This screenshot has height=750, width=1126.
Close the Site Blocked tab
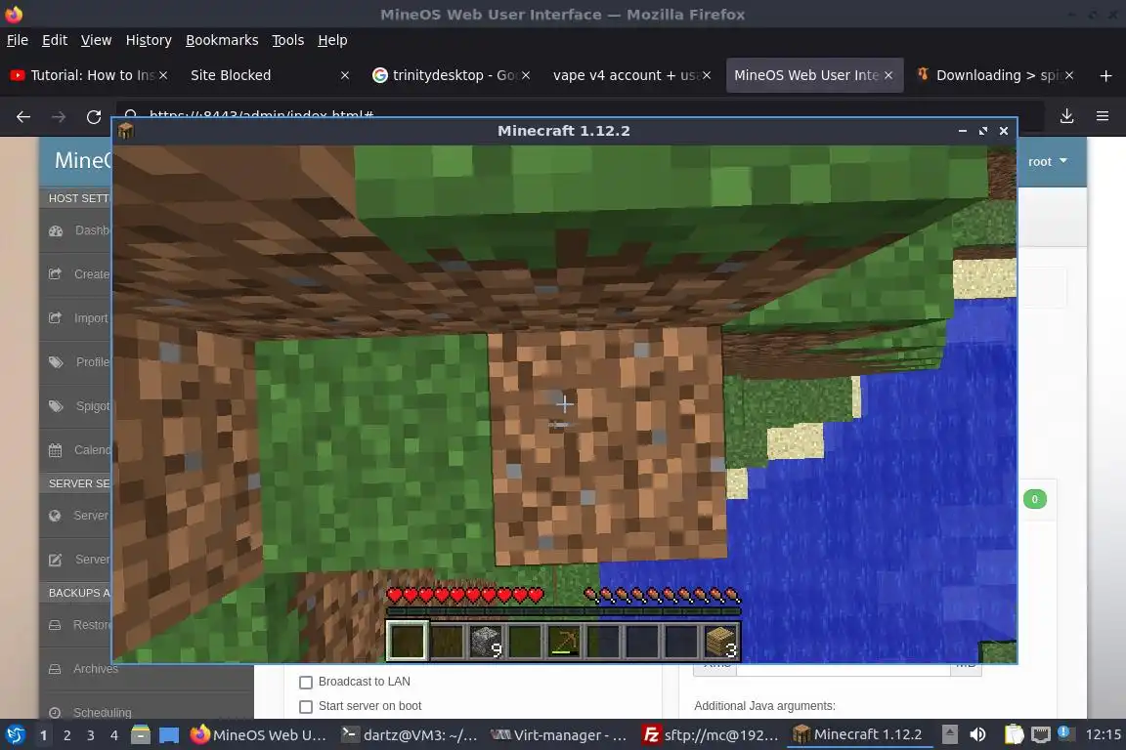(x=345, y=75)
